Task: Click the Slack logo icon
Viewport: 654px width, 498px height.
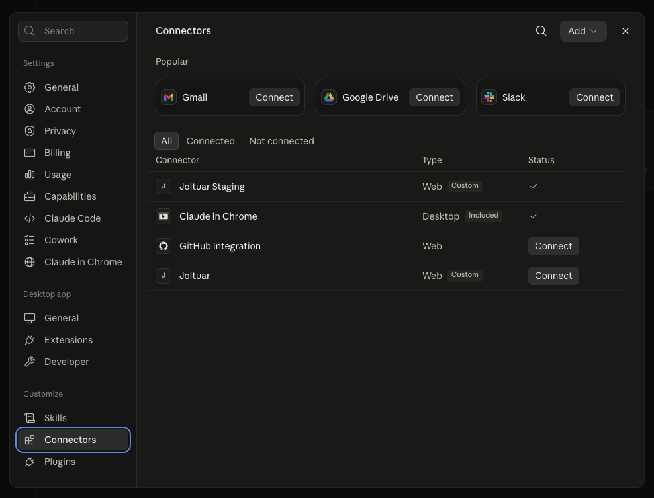Action: 489,97
